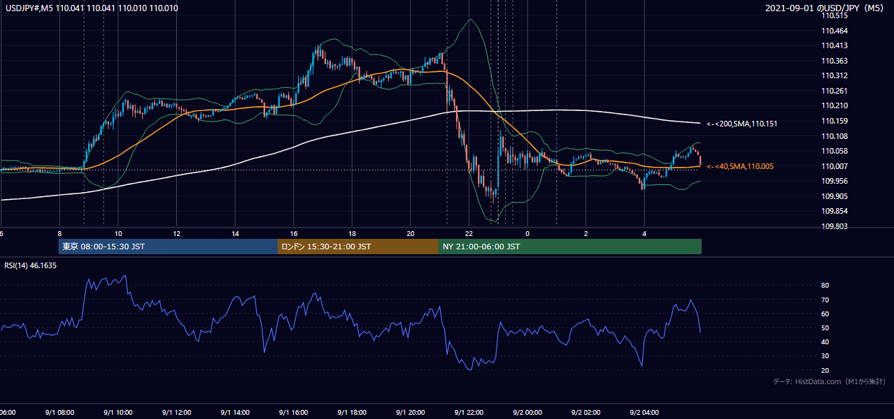Click price axis value 110.515
This screenshot has width=894, height=419.
coord(836,15)
